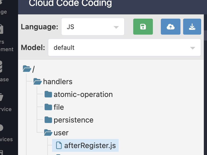Image resolution: width=207 pixels, height=155 pixels.
Task: Click the Model dropdown arrow
Action: (x=193, y=48)
